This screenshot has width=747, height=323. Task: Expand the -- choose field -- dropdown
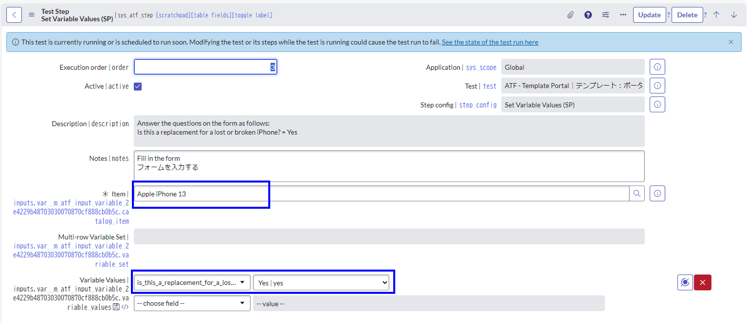pyautogui.click(x=192, y=303)
